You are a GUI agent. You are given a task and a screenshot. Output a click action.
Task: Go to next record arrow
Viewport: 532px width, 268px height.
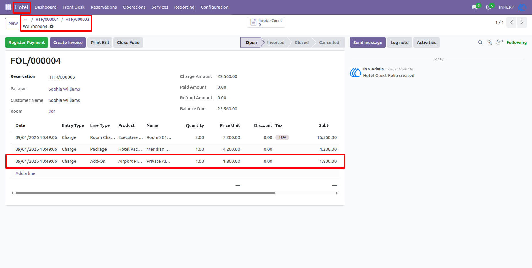522,22
